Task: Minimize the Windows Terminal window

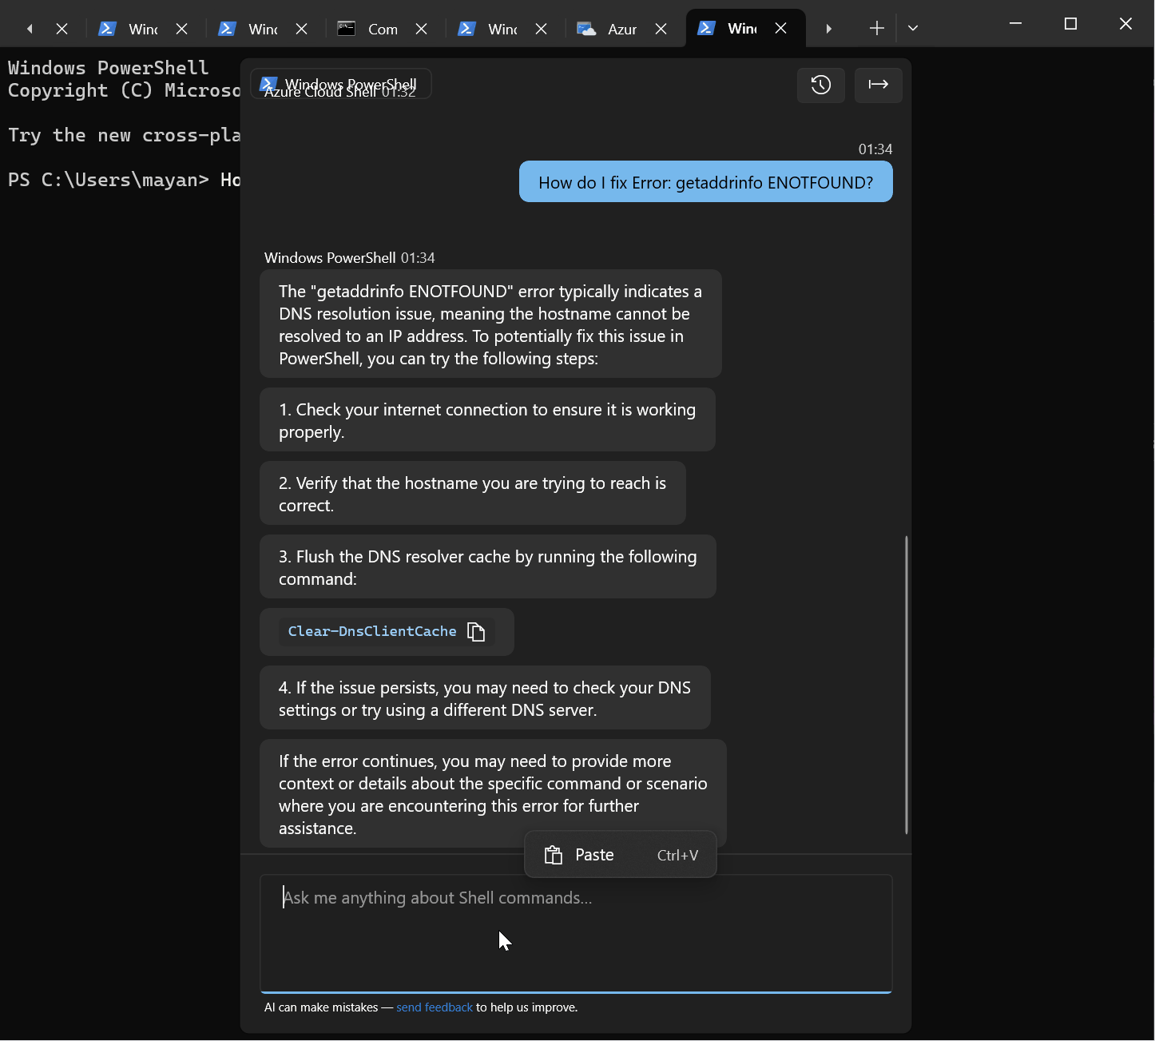Action: click(x=1016, y=24)
